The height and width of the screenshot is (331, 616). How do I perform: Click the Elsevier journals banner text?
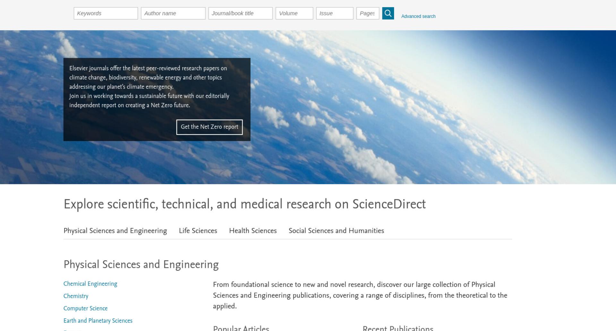coord(149,87)
